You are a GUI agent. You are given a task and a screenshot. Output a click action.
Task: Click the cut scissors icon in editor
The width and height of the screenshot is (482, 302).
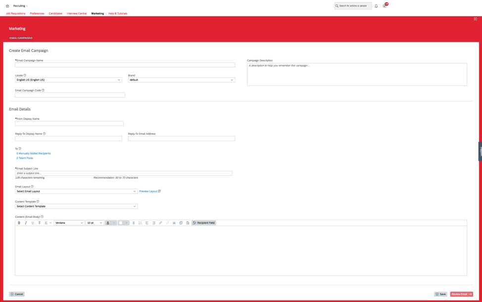click(174, 223)
